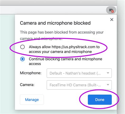This screenshot has width=125, height=114.
Task: Click the Camera and microphone blocked heading
Action: (55, 23)
